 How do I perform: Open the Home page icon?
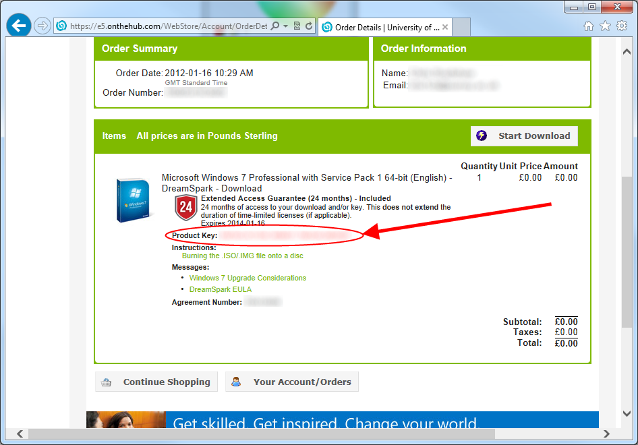tap(588, 26)
